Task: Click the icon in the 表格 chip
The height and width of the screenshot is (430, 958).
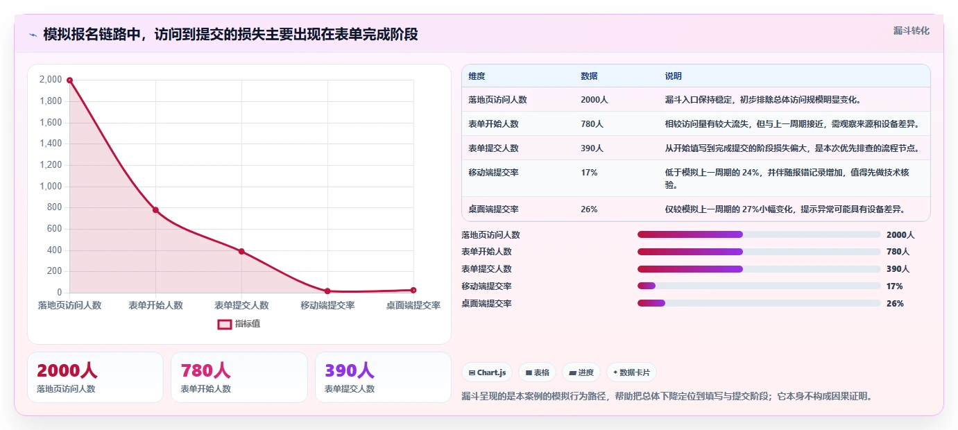Action: point(529,373)
